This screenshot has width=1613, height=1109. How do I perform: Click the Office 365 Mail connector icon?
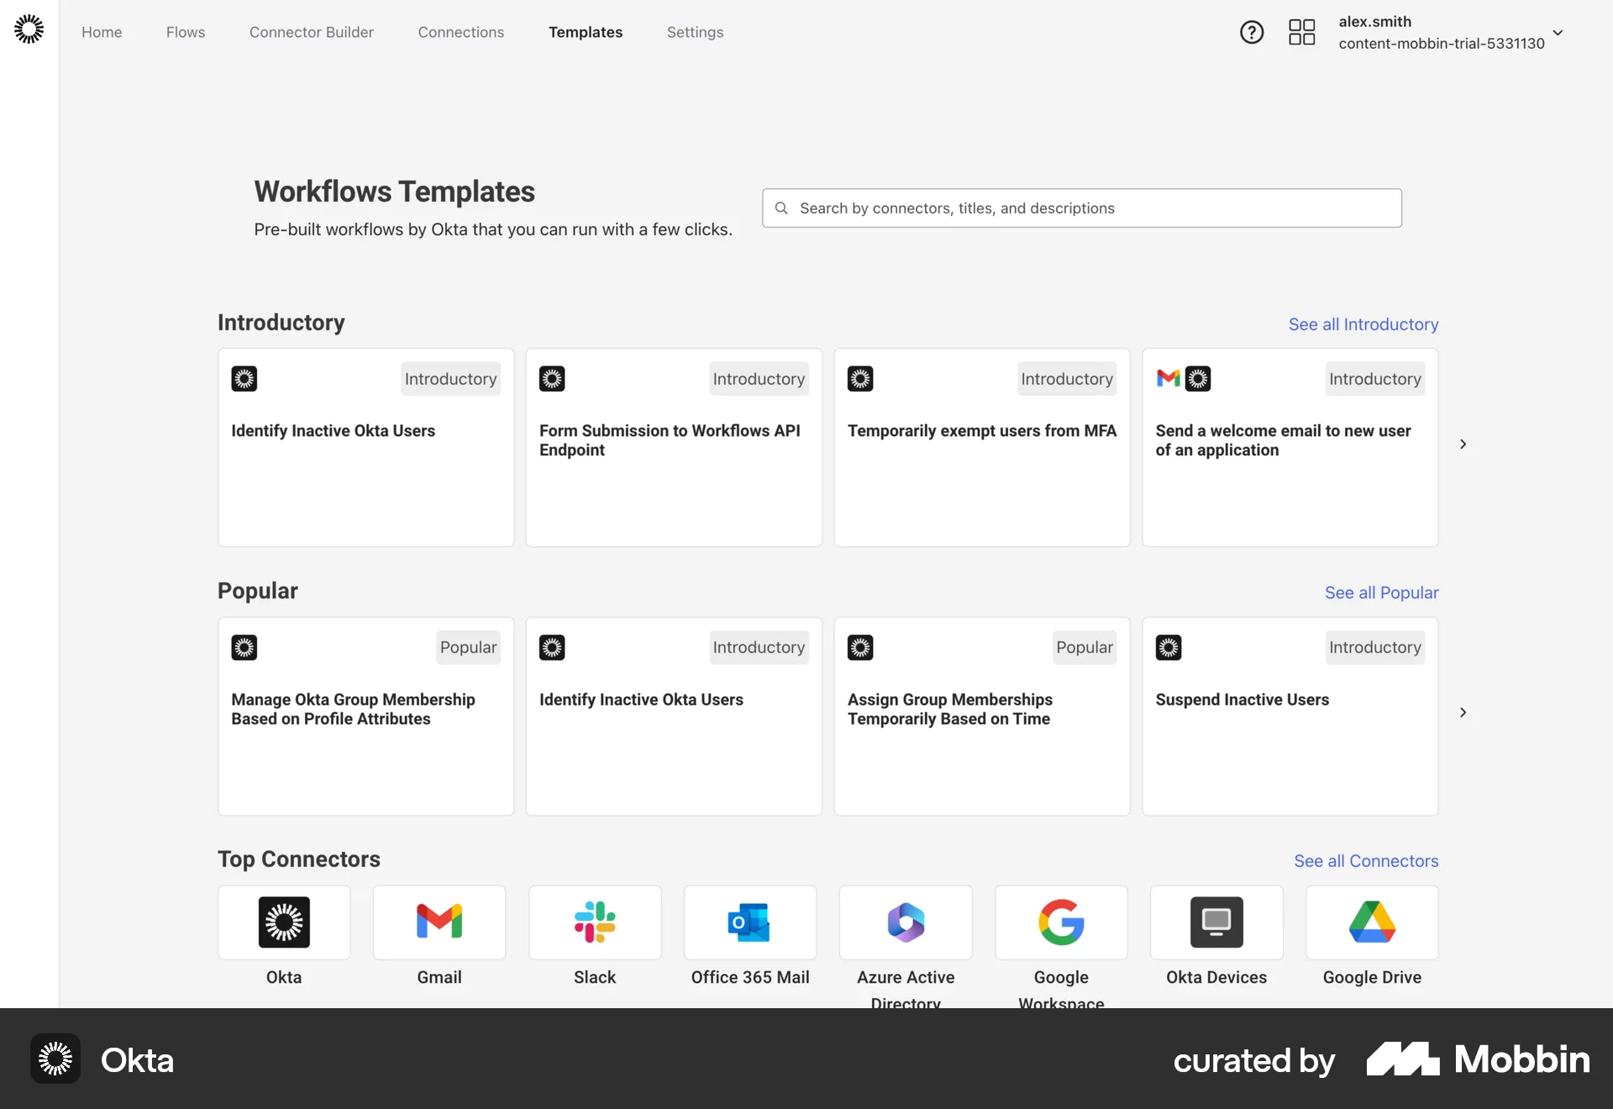[x=749, y=922]
